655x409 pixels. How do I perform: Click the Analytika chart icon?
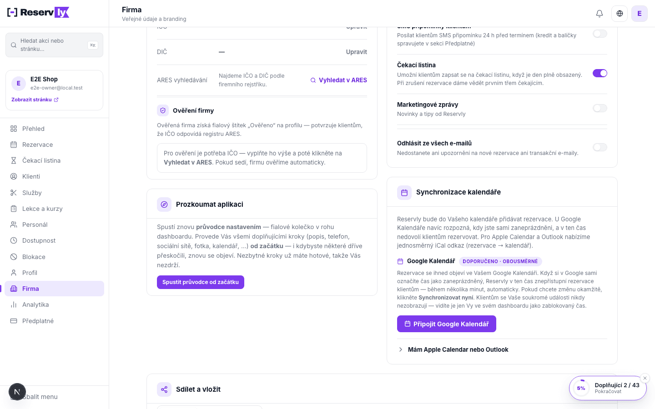point(14,304)
